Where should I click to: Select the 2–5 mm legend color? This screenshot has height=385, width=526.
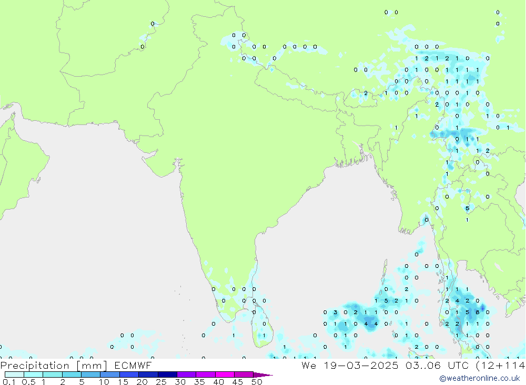click(72, 374)
